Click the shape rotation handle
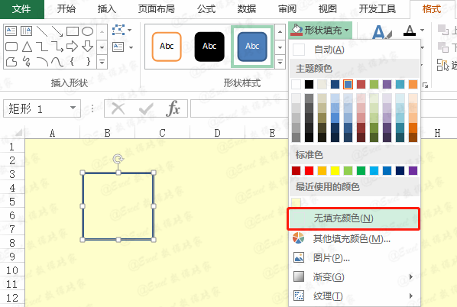 click(x=118, y=159)
